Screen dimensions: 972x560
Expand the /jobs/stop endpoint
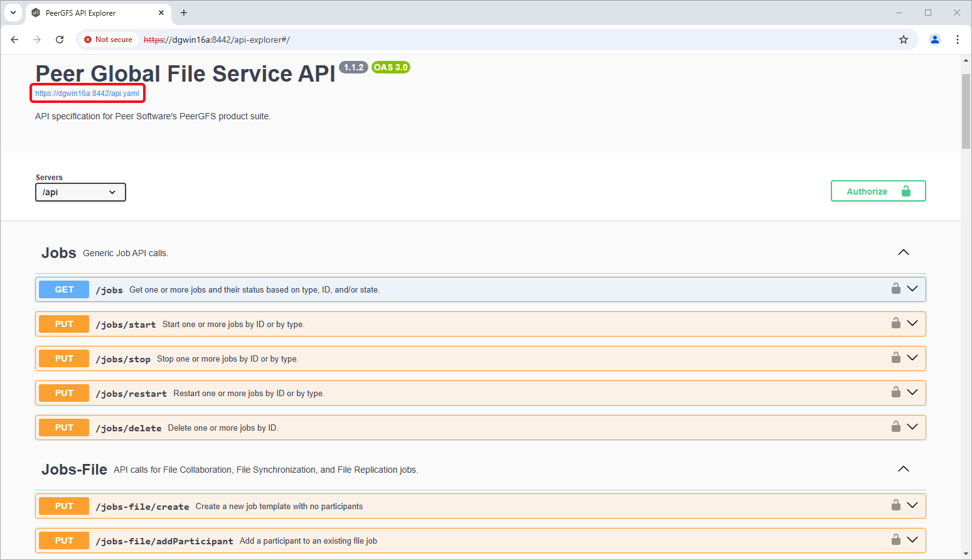click(x=912, y=358)
